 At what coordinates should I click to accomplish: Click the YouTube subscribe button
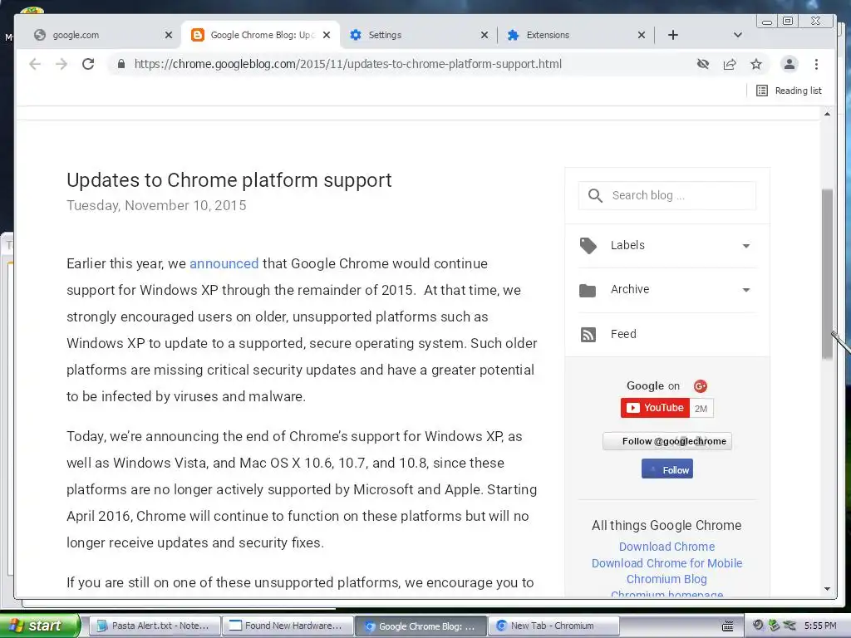click(x=655, y=408)
